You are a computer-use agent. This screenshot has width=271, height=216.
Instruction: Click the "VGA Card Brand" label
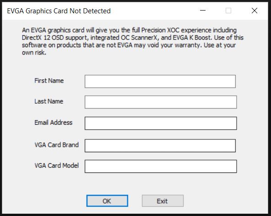56,145
